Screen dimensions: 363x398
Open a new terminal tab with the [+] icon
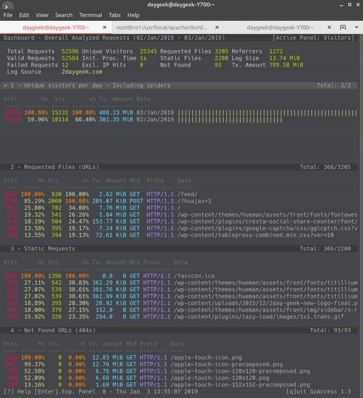coord(343,27)
